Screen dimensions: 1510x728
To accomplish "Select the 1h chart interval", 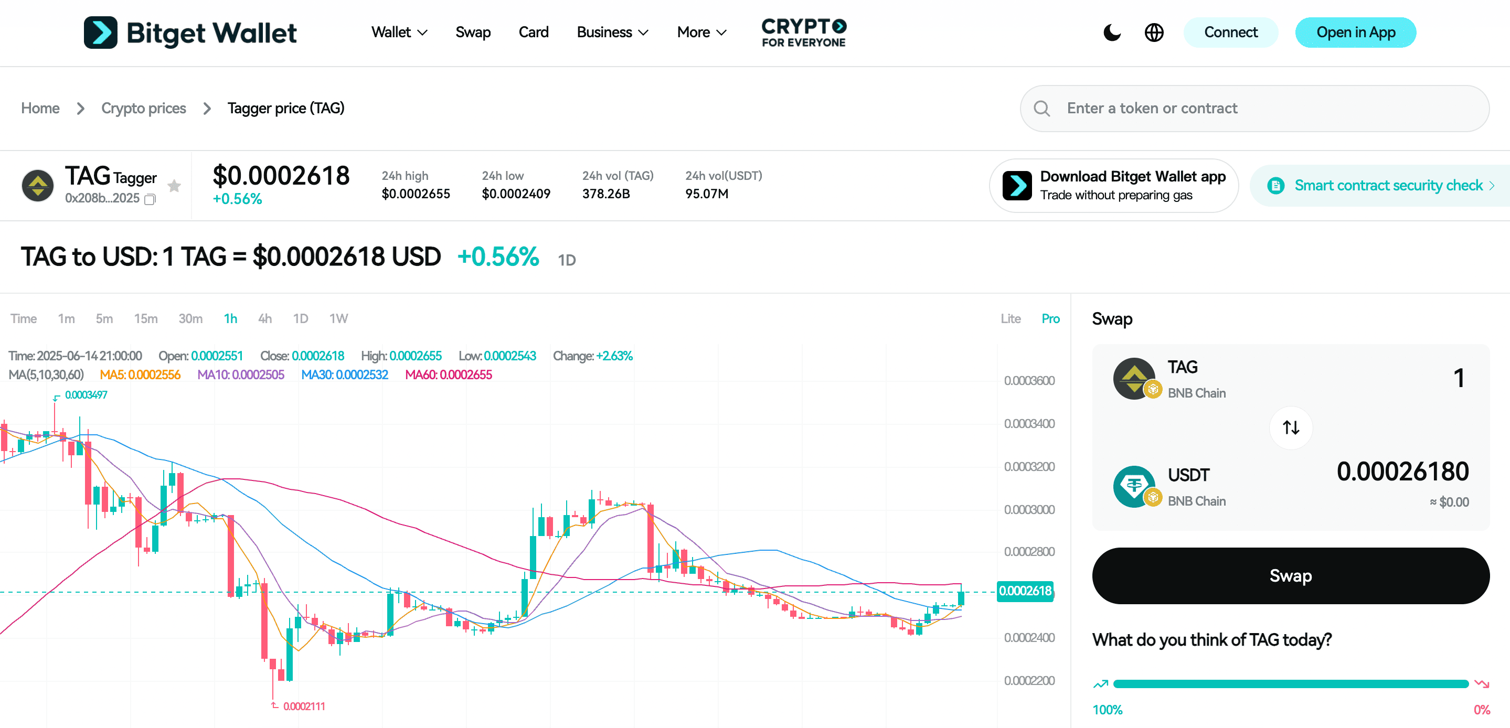I will click(230, 318).
